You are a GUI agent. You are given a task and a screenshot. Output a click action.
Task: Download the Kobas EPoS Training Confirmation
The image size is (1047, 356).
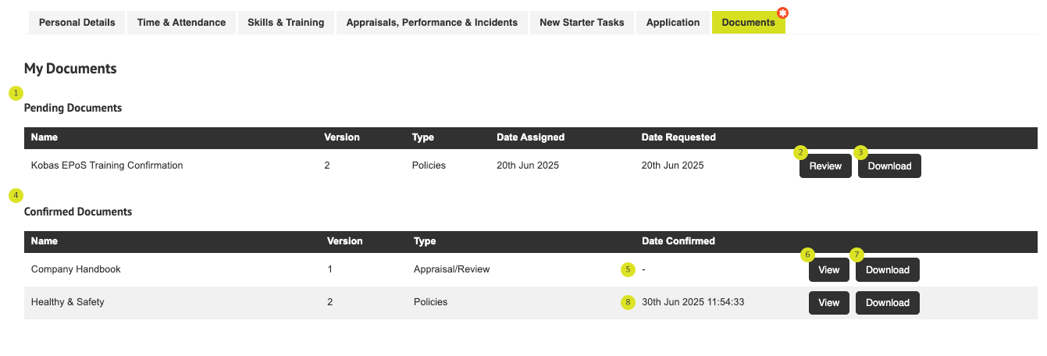[889, 166]
